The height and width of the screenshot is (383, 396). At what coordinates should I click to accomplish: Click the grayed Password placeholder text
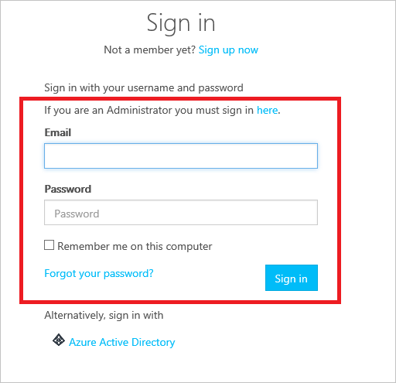click(x=77, y=214)
